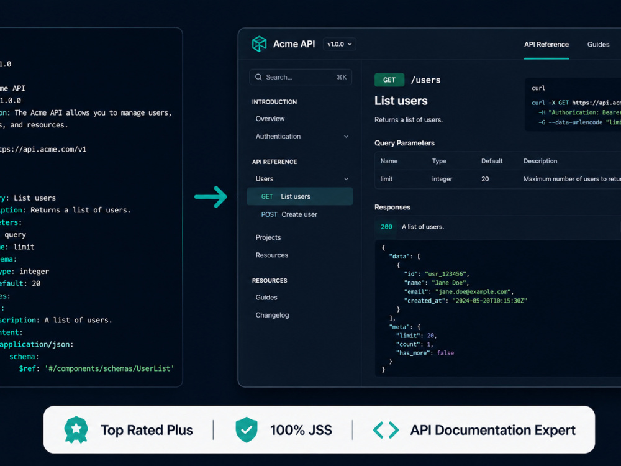Click the /users endpoint path
Viewport: 621px width, 466px height.
pyautogui.click(x=426, y=80)
